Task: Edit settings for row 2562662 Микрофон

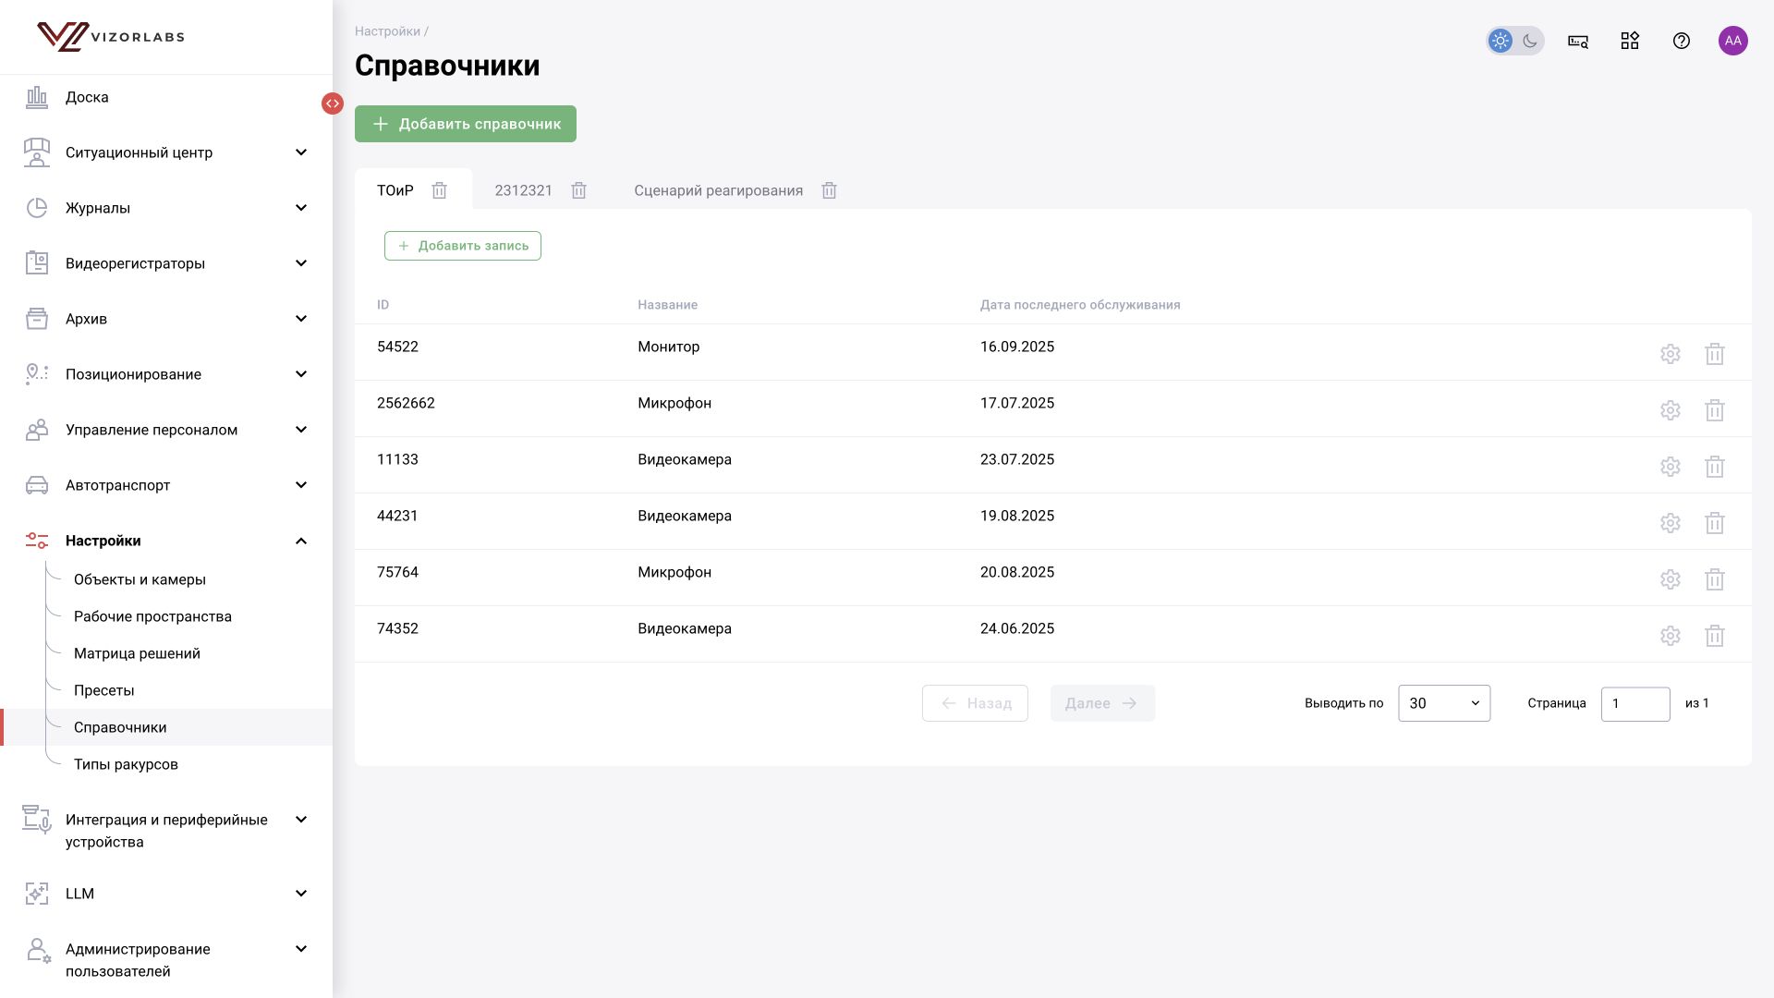Action: pos(1671,410)
